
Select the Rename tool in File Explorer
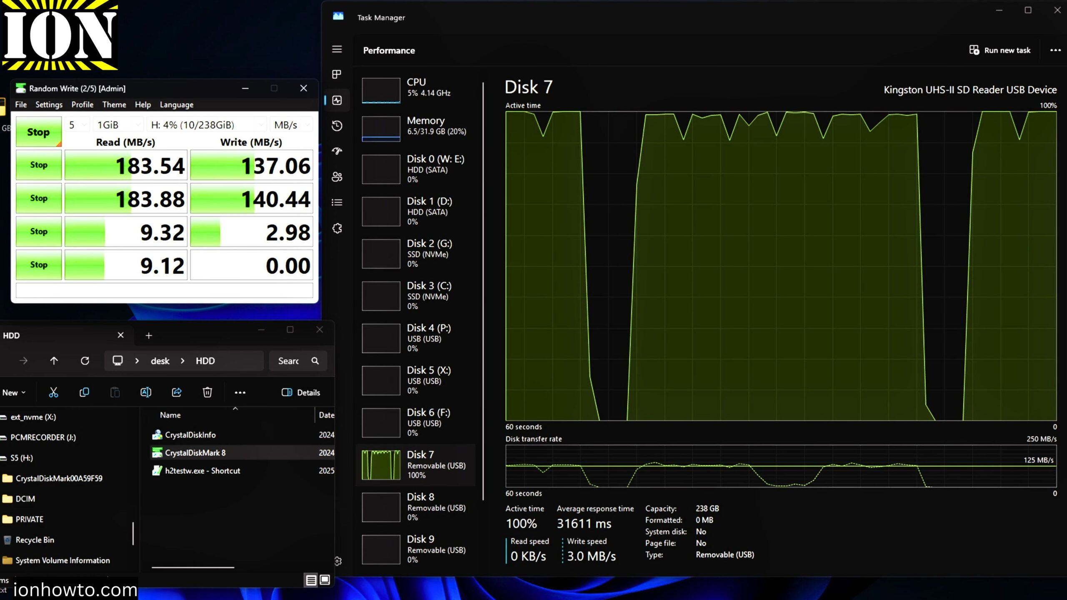pyautogui.click(x=146, y=392)
